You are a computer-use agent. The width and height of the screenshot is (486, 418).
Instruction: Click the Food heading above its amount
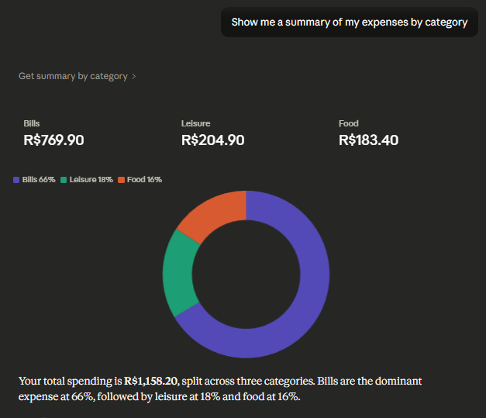point(349,123)
